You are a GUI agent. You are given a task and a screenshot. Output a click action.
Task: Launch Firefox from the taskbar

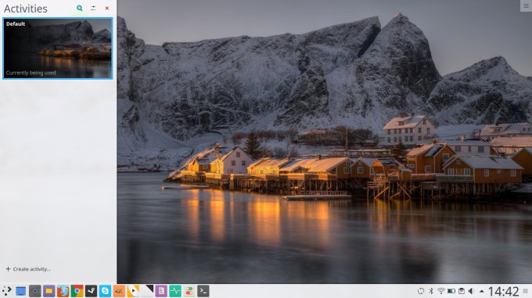click(x=63, y=291)
